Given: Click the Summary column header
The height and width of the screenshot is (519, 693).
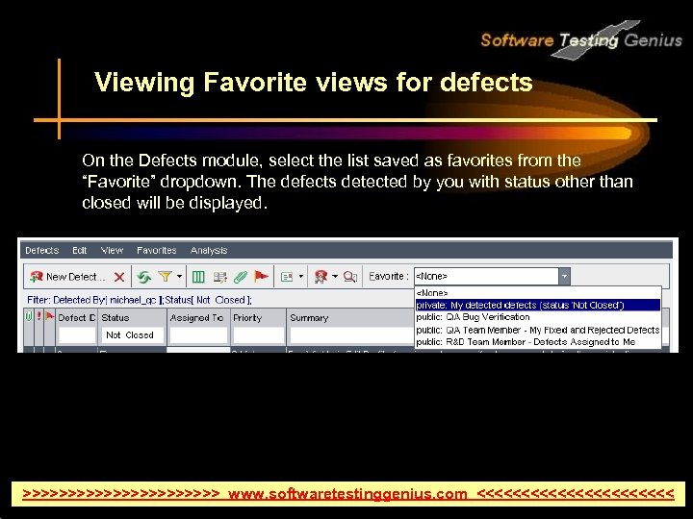Looking at the screenshot, I should 350,318.
